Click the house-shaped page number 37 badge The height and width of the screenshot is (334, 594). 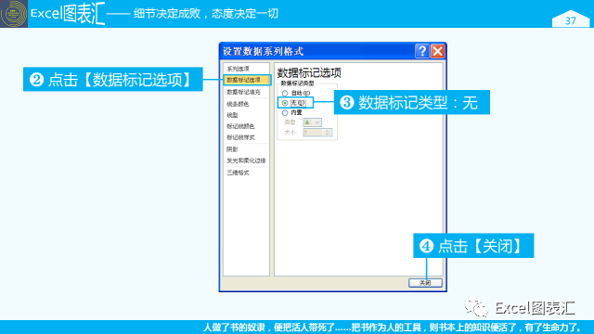coord(571,19)
